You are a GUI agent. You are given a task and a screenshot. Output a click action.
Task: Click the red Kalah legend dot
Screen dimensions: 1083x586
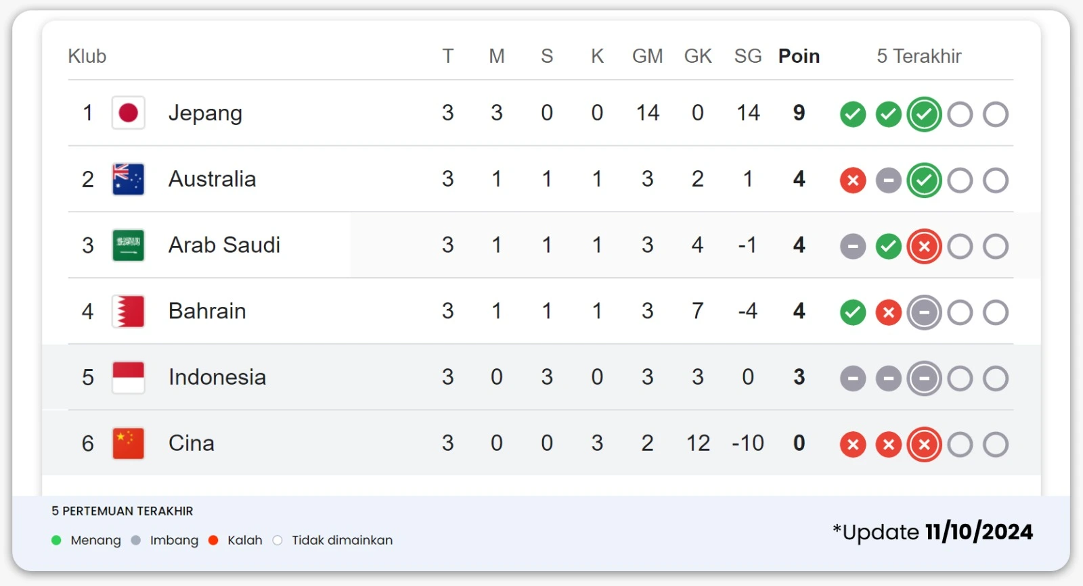(213, 540)
